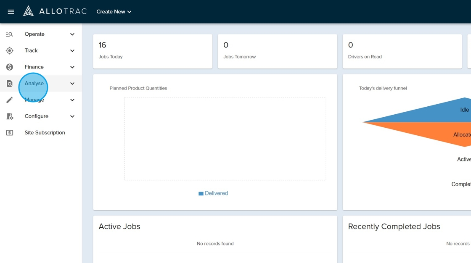Click the Site Subscription money icon

tap(10, 133)
